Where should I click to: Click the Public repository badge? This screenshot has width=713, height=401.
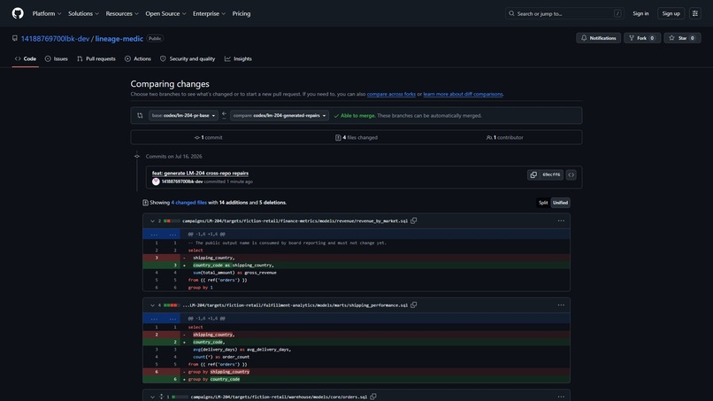point(155,39)
